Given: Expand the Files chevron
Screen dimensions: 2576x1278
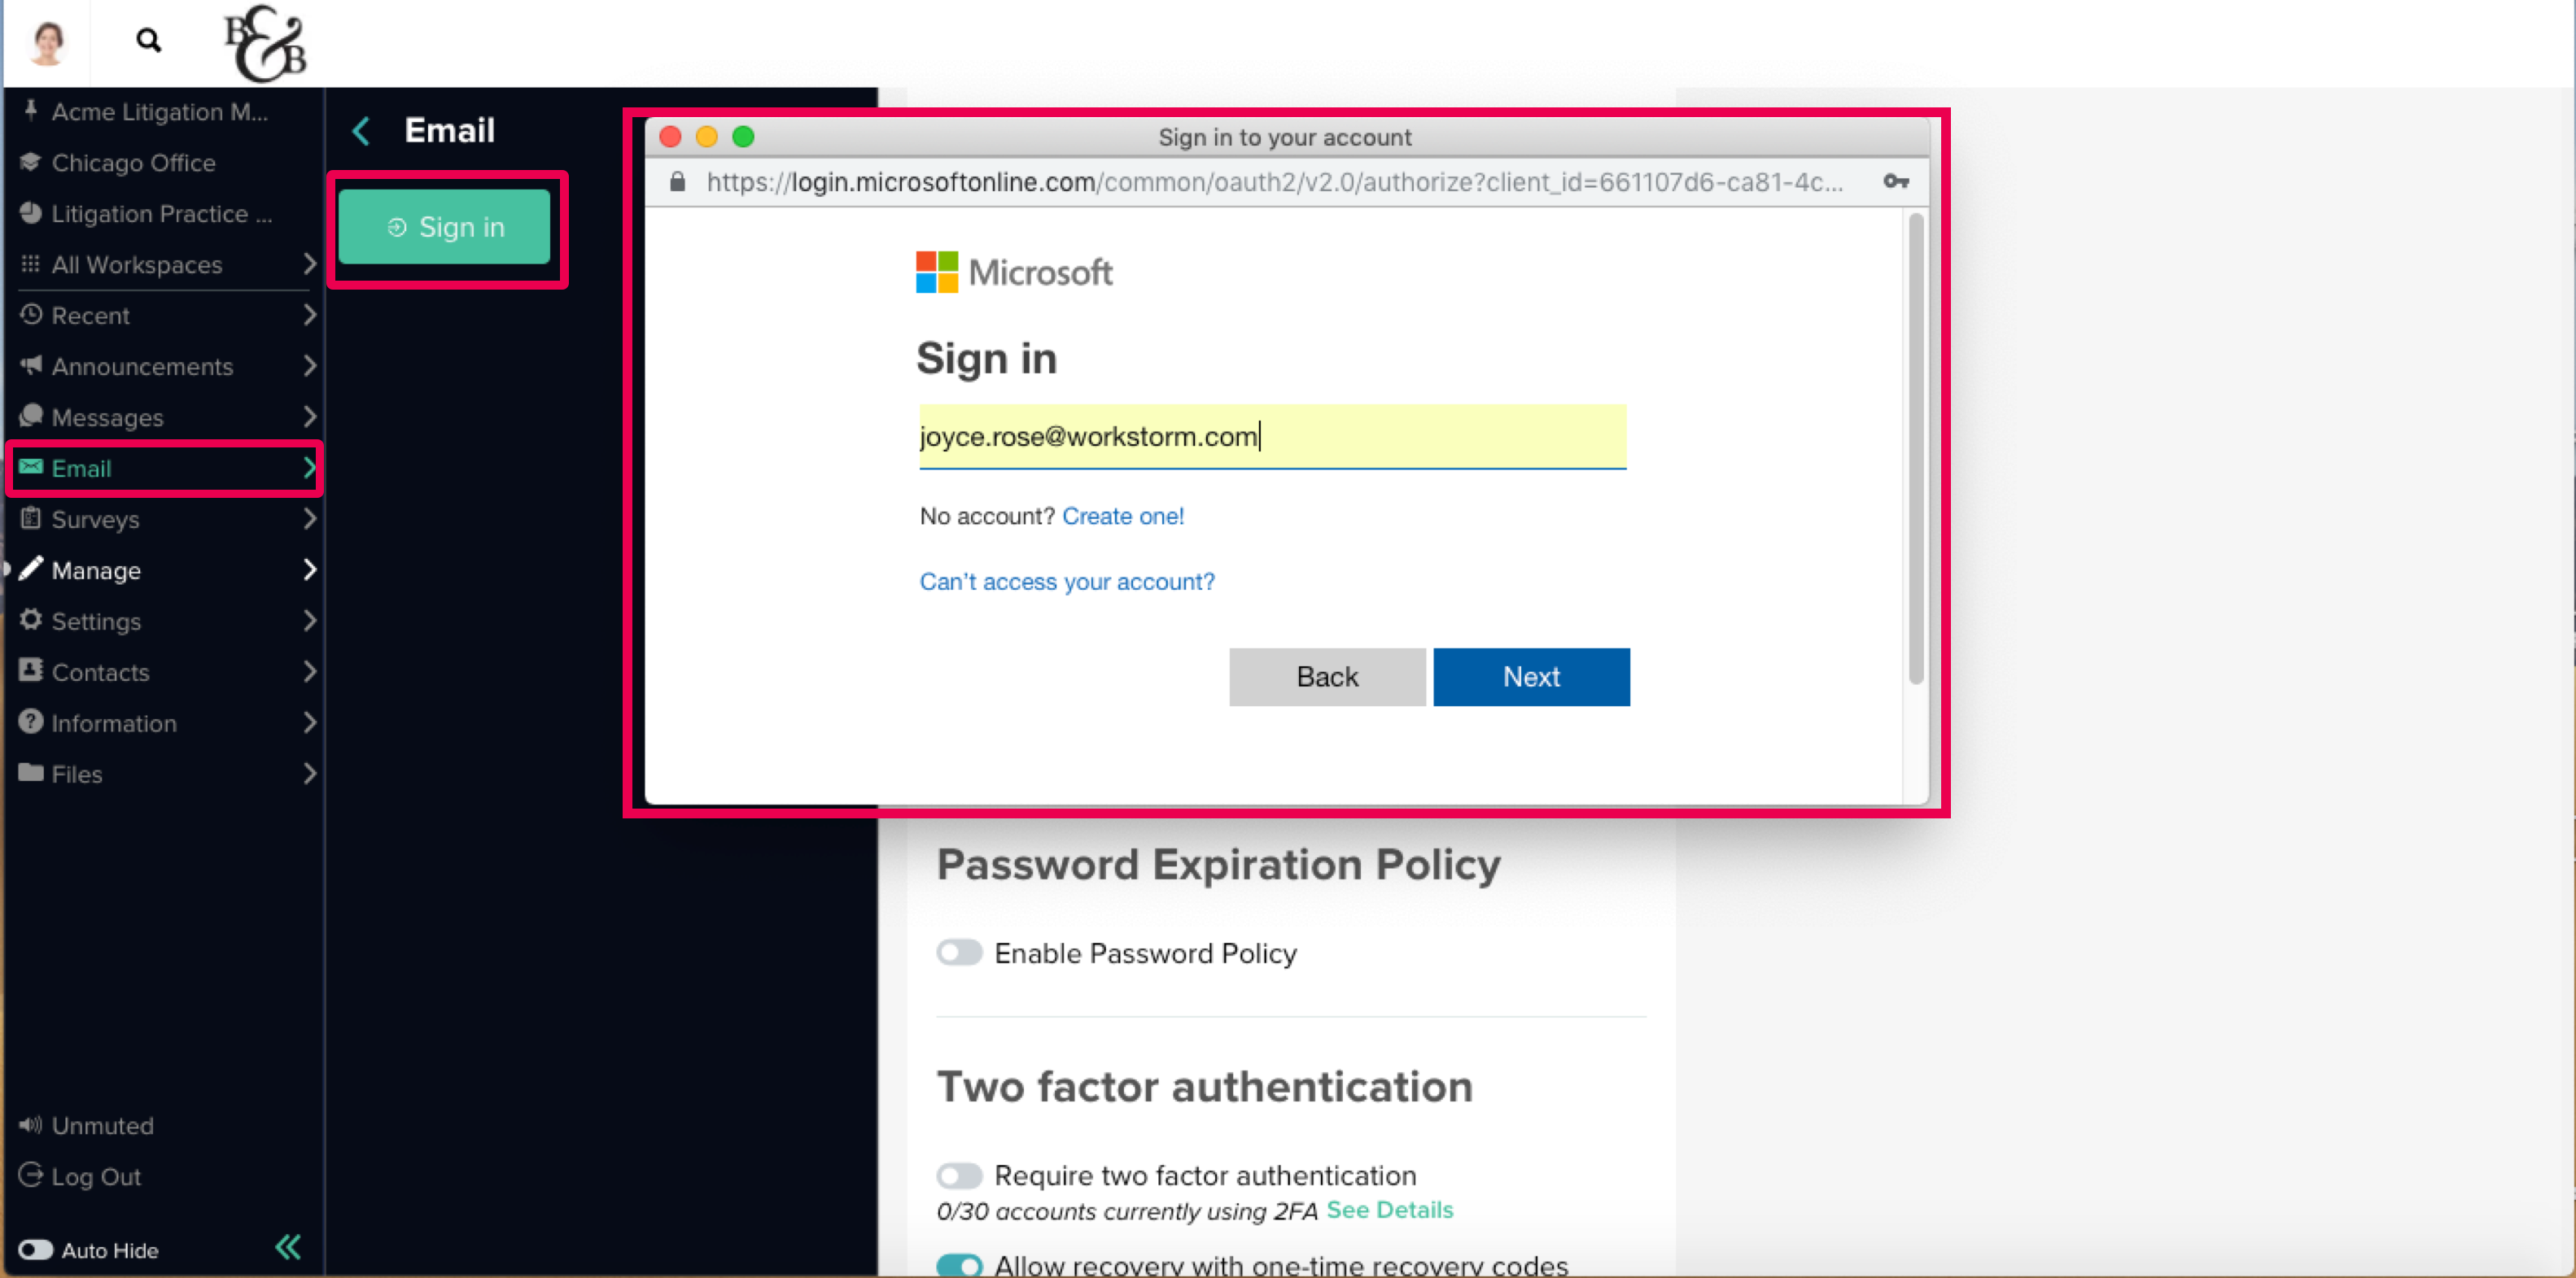Looking at the screenshot, I should [309, 774].
